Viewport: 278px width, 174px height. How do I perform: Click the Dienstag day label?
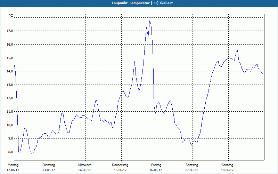pos(49,165)
